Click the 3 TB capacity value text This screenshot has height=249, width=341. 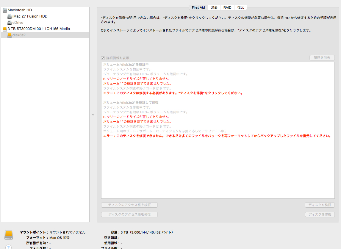pyautogui.click(x=147, y=232)
